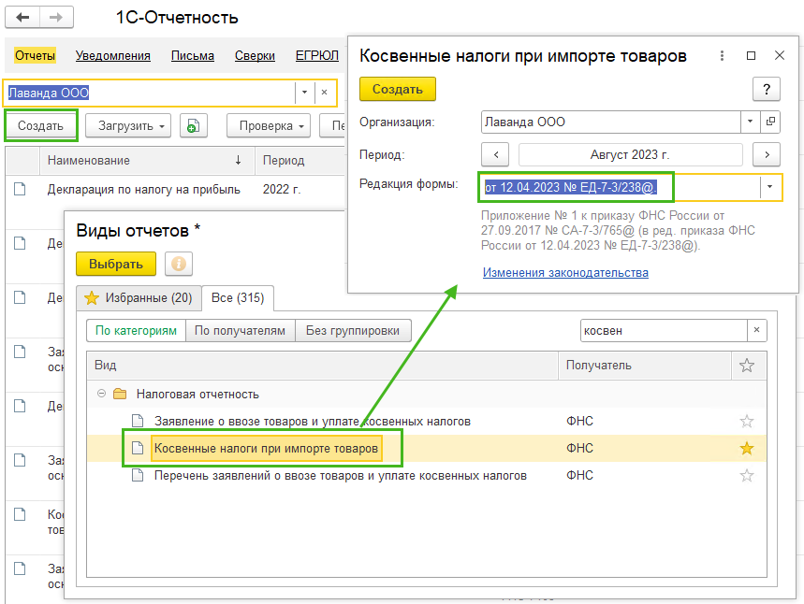Open the ЕГРЮЛ tab
The height and width of the screenshot is (604, 804).
tap(317, 55)
